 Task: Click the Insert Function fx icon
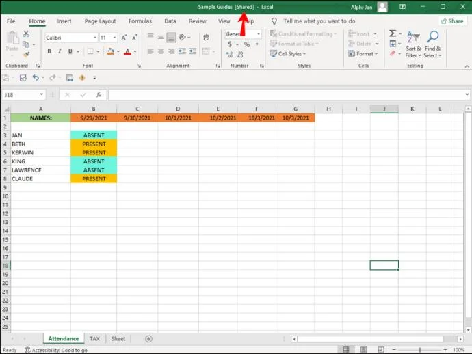click(99, 95)
